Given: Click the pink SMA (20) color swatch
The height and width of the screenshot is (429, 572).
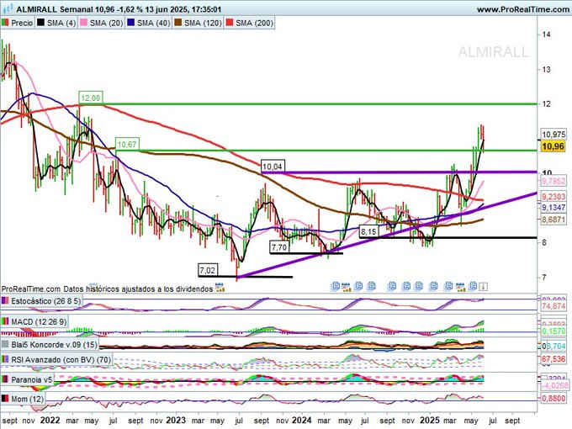Looking at the screenshot, I should [x=84, y=23].
